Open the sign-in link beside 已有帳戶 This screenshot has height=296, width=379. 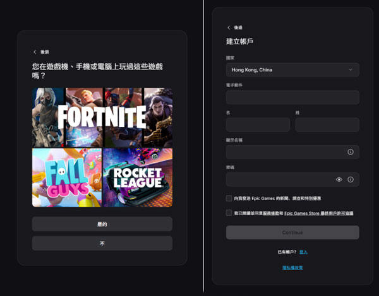[303, 252]
